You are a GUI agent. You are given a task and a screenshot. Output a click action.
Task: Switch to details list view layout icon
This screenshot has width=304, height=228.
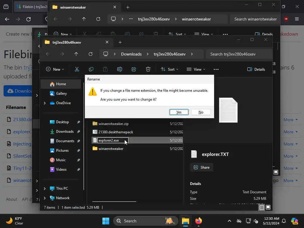pos(262,208)
